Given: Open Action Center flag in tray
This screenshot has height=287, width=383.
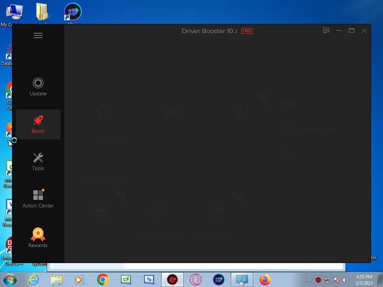Looking at the screenshot, I should click(336, 280).
